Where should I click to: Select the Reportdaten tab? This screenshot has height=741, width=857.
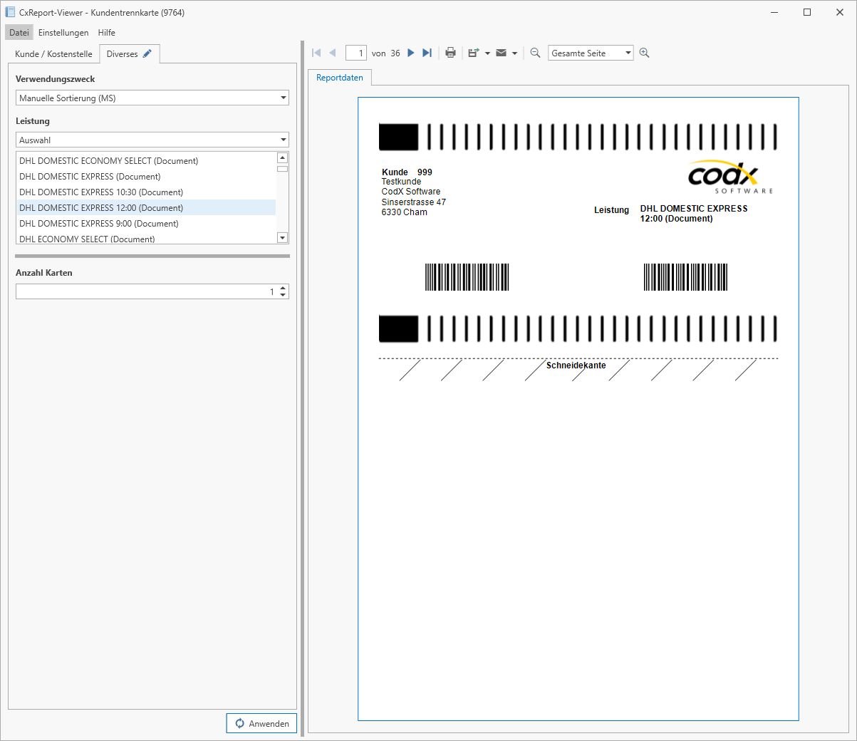tap(340, 78)
